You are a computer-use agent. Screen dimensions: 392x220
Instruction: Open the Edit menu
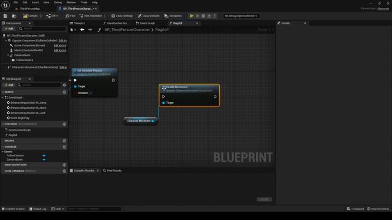(24, 2)
